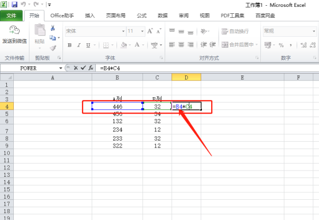Open the underline style dropdown arrow
Image resolution: width=319 pixels, height=220 pixels.
[x=95, y=45]
